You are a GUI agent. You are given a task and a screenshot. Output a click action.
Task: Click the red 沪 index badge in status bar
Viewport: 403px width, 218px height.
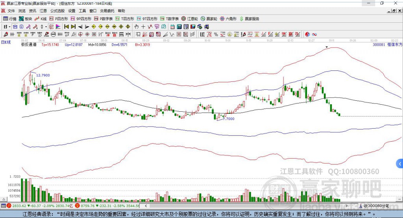tap(9, 206)
